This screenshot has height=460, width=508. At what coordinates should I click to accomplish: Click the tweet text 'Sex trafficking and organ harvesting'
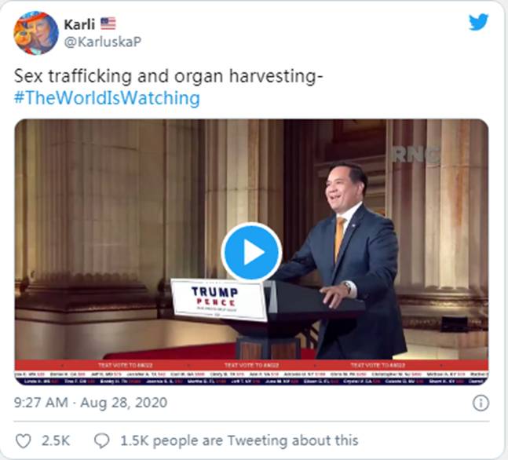169,76
